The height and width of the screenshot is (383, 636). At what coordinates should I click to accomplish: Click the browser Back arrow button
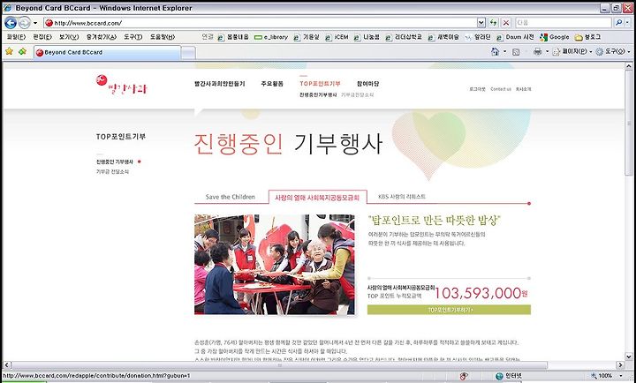point(11,23)
